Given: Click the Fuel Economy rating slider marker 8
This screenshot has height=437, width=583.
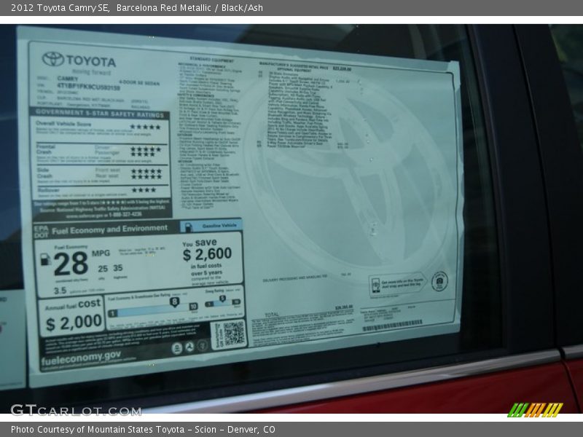Looking at the screenshot, I should coord(174,301).
